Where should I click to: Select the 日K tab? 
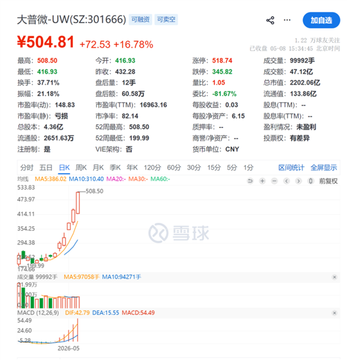tap(64, 167)
